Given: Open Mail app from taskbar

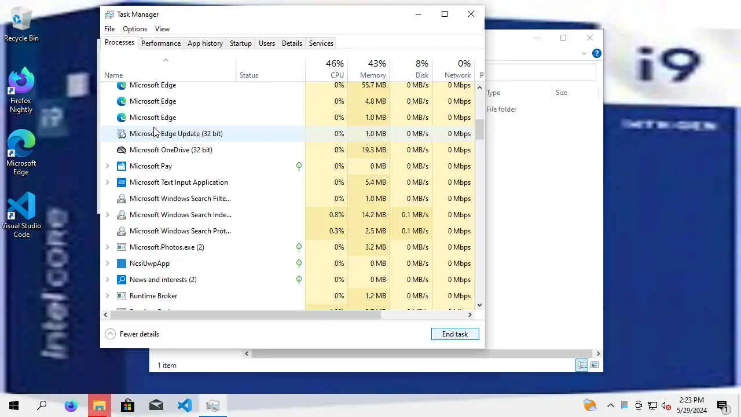Looking at the screenshot, I should coord(156,405).
